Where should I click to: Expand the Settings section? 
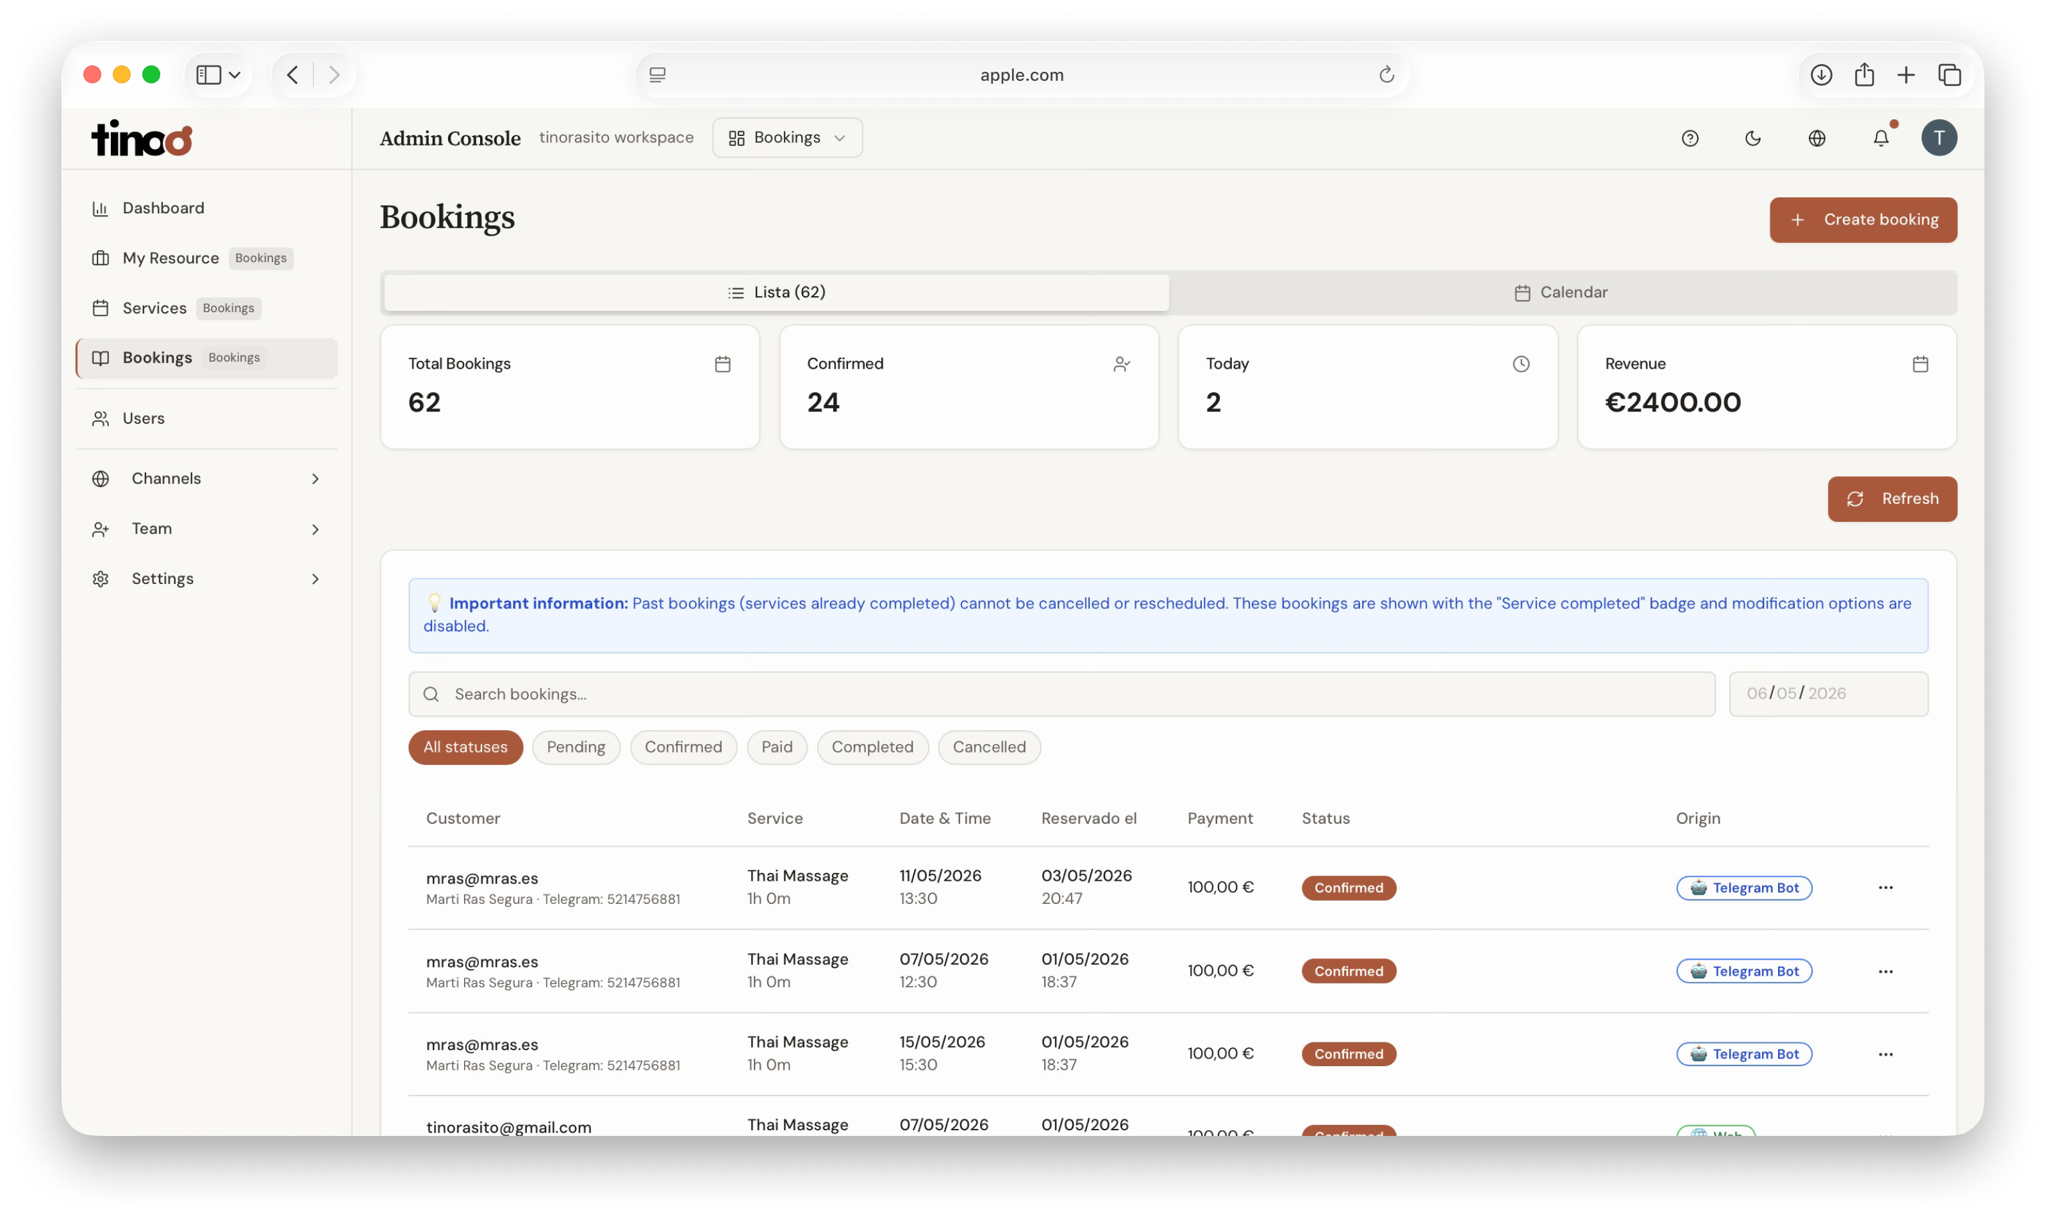[x=315, y=580]
